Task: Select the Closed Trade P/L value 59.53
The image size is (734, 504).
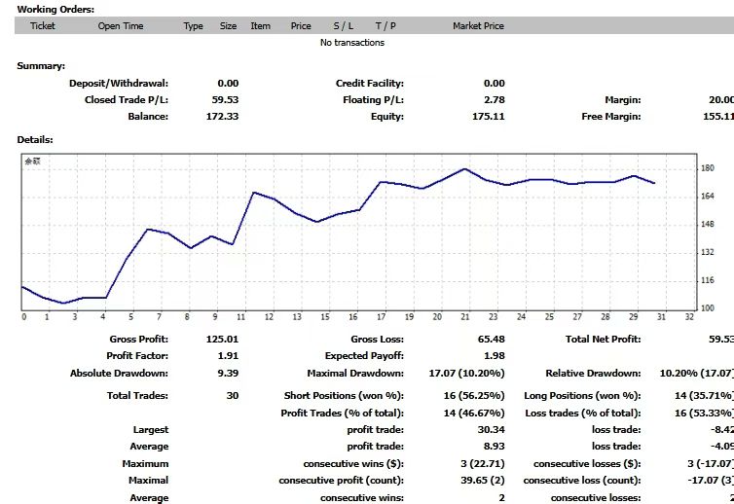Action: pos(225,99)
